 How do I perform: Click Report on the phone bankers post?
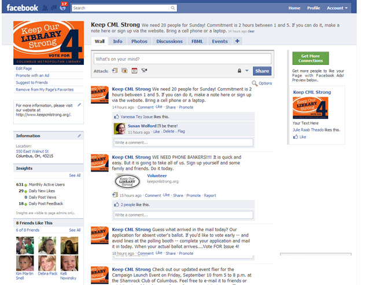point(210,196)
